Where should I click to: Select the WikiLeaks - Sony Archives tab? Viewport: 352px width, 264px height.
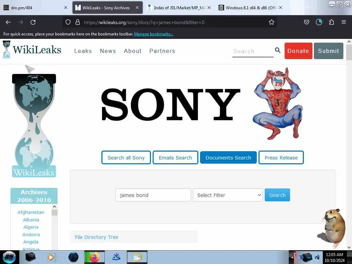click(x=107, y=8)
